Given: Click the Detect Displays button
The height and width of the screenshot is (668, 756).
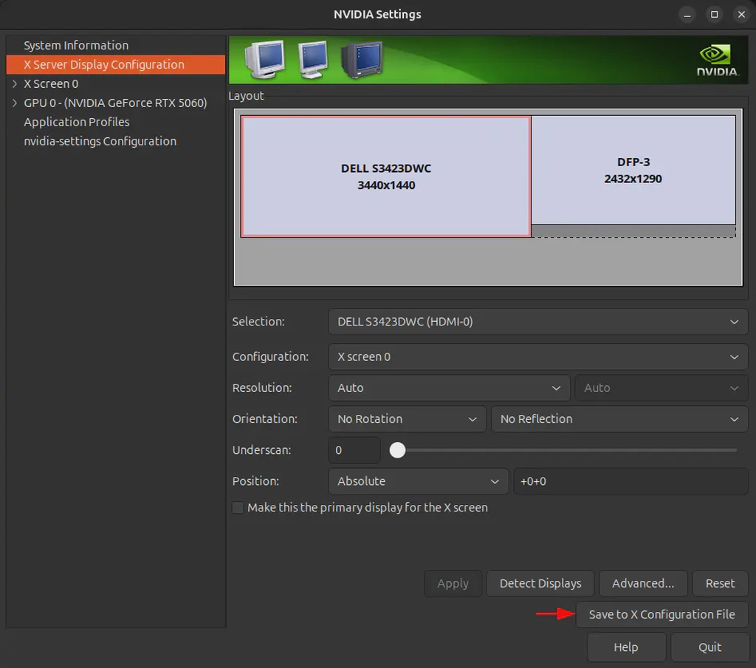Looking at the screenshot, I should point(540,583).
